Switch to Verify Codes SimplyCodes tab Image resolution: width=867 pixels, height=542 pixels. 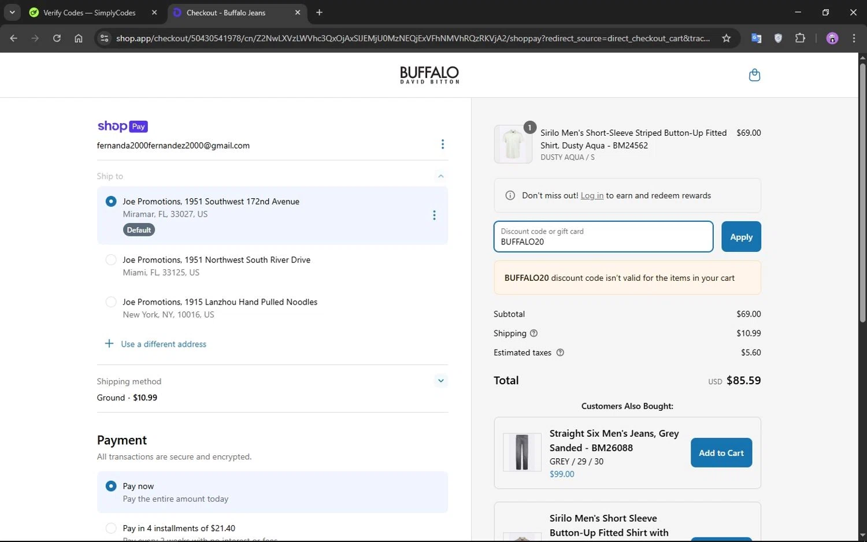89,12
